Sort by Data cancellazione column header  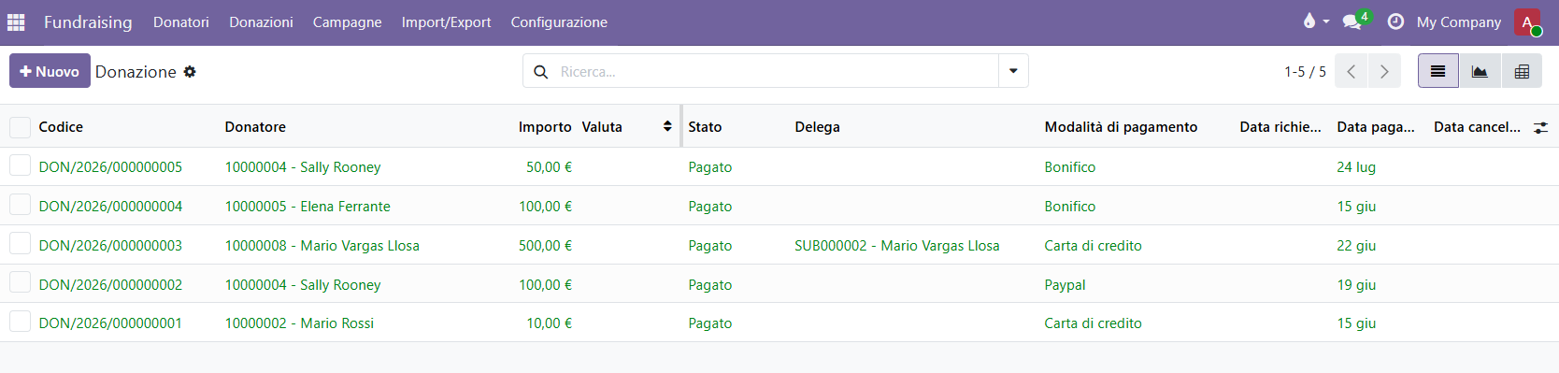1477,126
